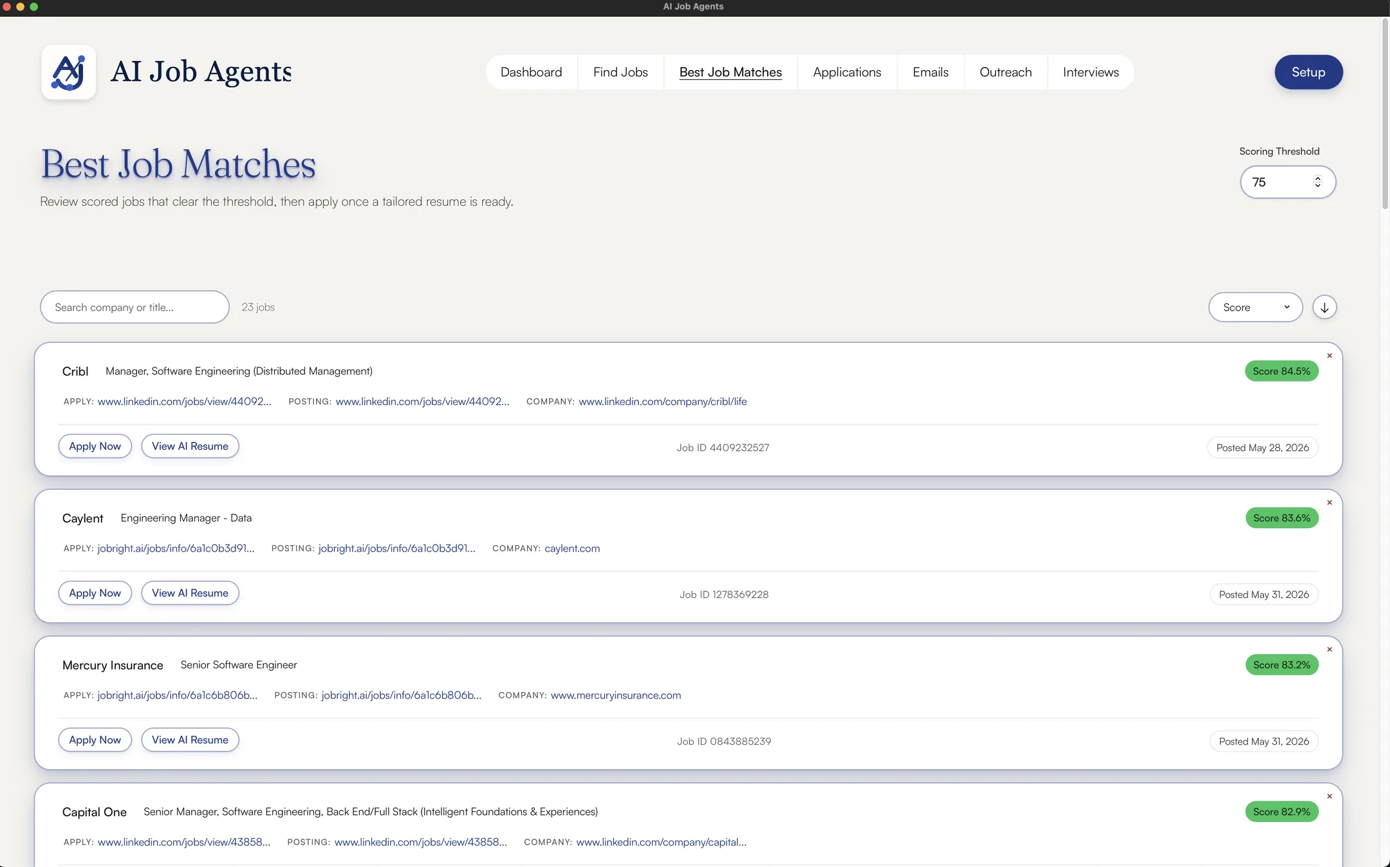Switch to the Outreach tab
1390x867 pixels.
click(1005, 72)
